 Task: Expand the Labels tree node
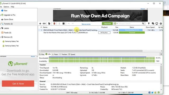point(1,28)
